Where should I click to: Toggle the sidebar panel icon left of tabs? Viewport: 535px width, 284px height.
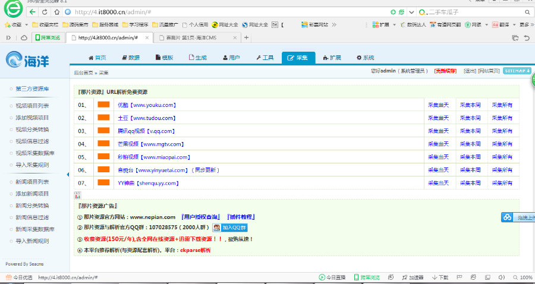tap(8, 37)
